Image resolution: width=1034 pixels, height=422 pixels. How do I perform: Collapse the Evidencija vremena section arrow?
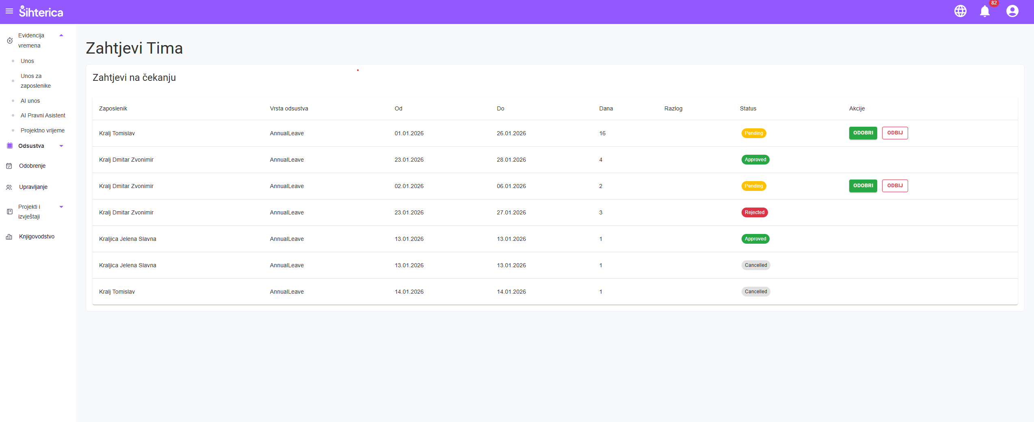point(61,36)
